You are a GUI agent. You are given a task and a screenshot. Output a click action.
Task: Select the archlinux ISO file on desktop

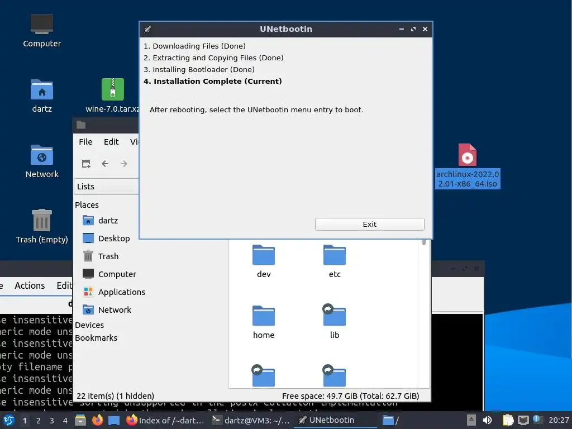tap(468, 166)
